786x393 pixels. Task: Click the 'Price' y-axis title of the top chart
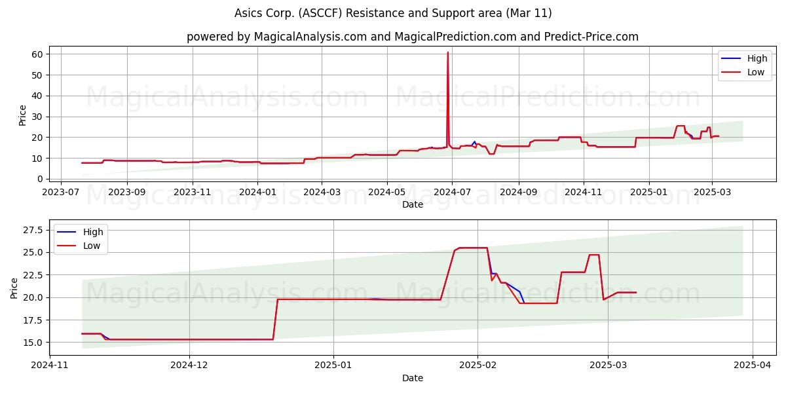[23, 115]
